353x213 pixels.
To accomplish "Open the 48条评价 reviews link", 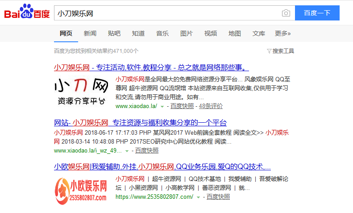I will (211, 106).
